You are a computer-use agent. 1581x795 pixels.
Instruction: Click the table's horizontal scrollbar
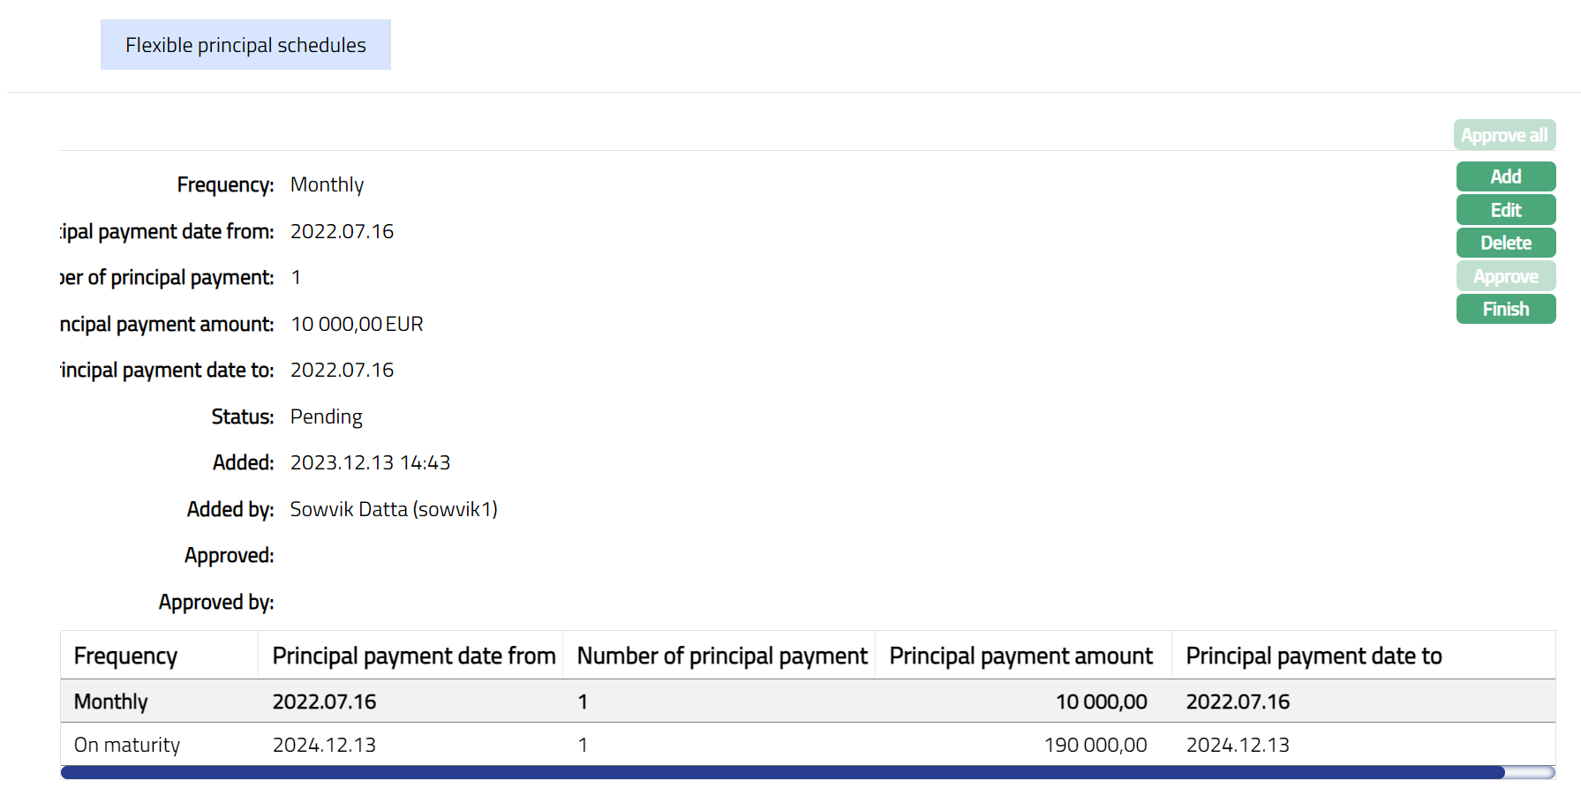(x=782, y=773)
